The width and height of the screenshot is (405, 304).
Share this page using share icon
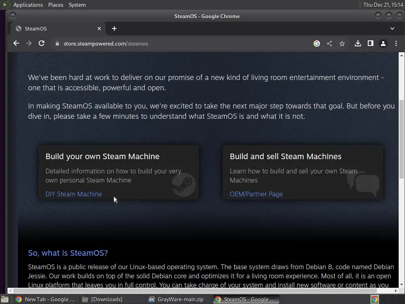click(x=329, y=44)
